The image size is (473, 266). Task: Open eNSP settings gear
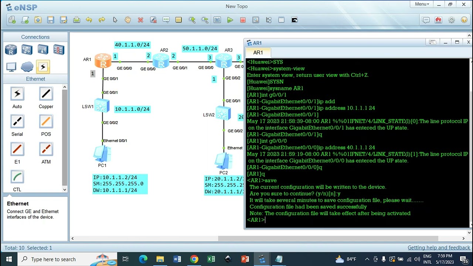coord(451,20)
